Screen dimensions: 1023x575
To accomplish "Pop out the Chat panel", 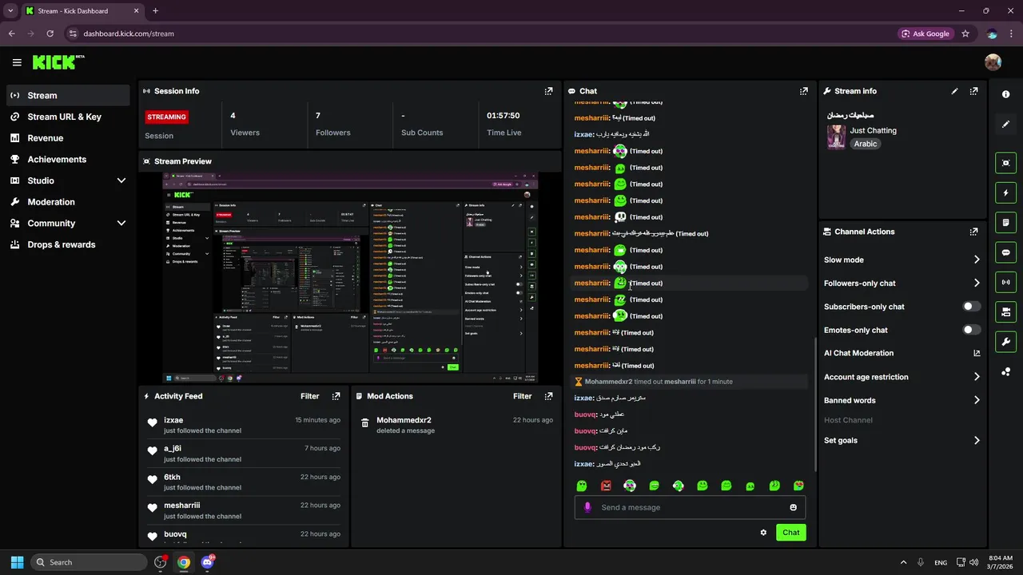I will tap(803, 91).
